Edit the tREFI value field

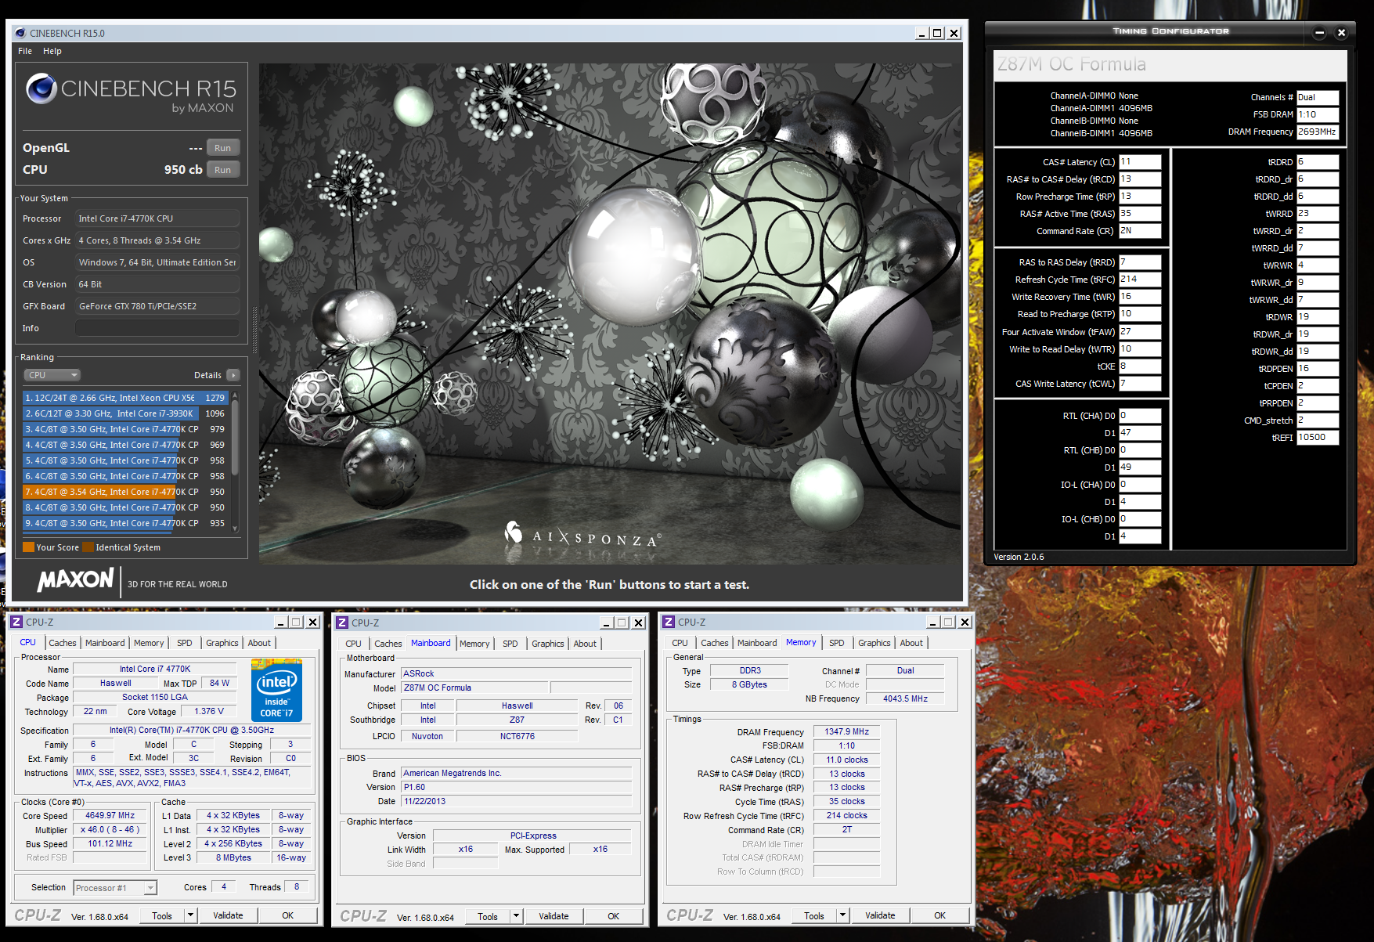[1318, 438]
